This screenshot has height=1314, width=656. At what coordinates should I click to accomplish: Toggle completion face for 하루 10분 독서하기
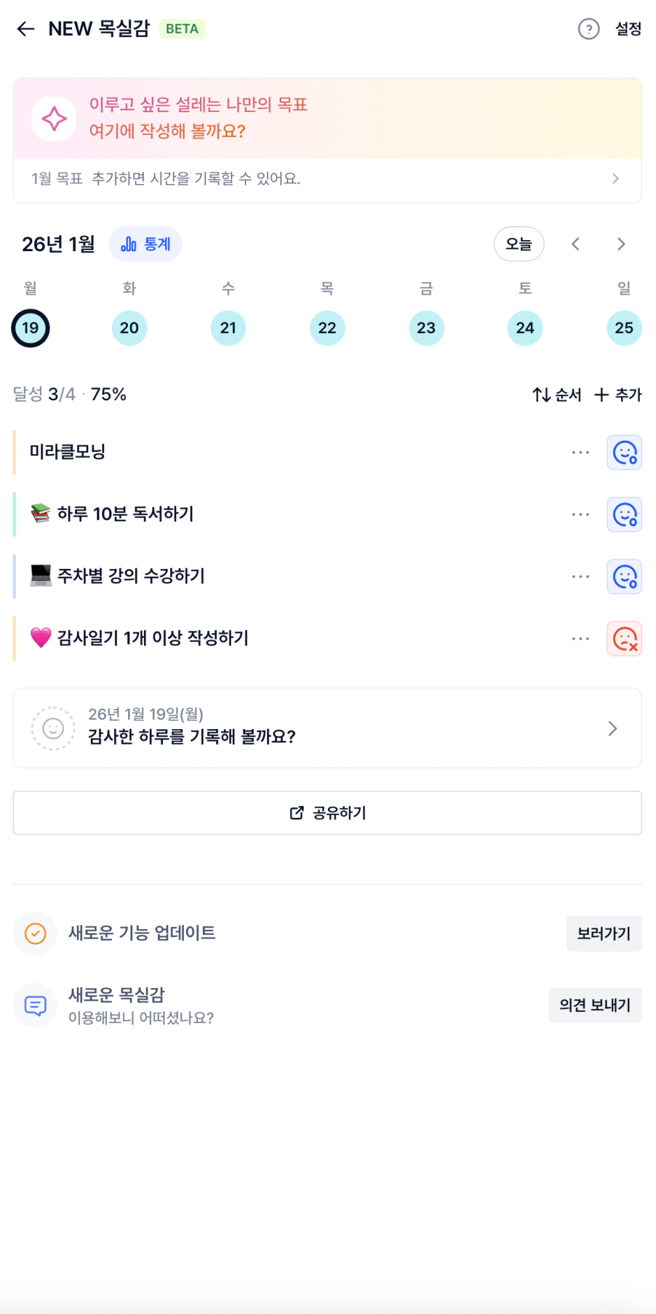[x=625, y=515]
